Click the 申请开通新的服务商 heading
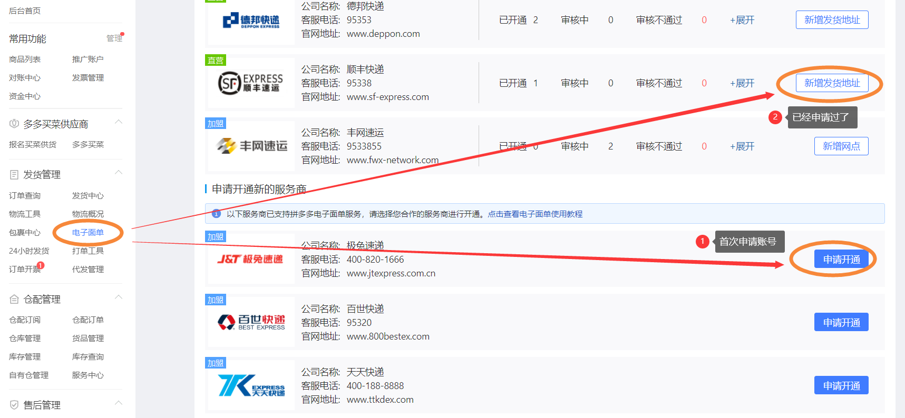905x418 pixels. (x=259, y=189)
